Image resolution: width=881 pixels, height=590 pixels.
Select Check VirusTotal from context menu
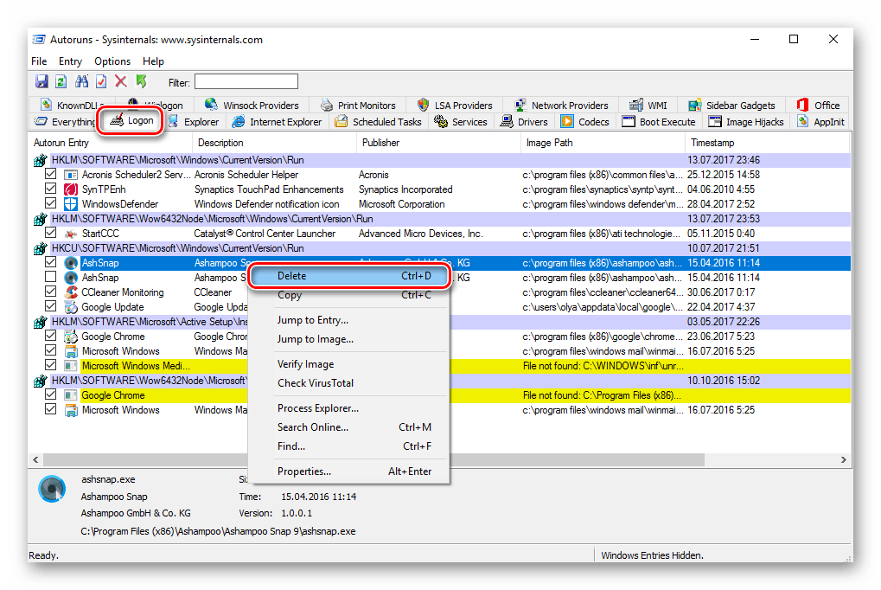pyautogui.click(x=315, y=383)
